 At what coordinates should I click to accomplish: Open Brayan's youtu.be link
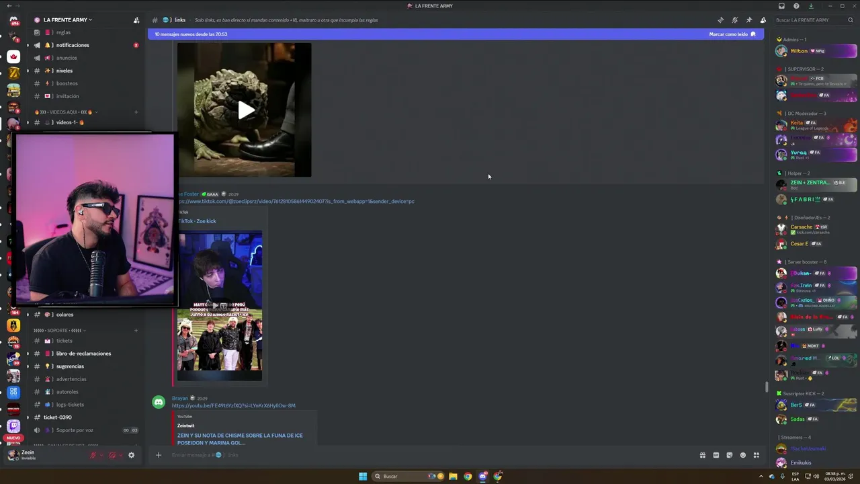[234, 405]
